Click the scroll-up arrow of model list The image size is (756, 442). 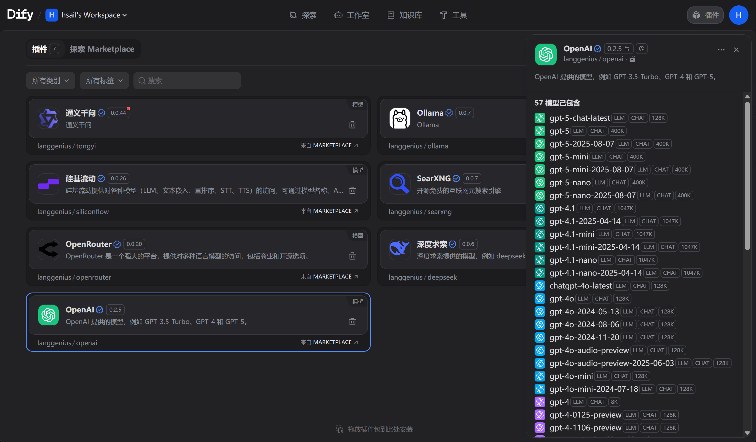(x=747, y=97)
